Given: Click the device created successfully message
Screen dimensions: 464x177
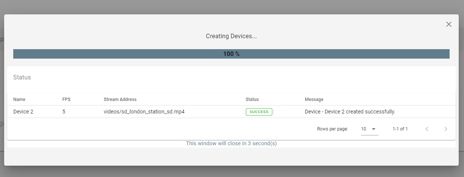Looking at the screenshot, I should (350, 112).
